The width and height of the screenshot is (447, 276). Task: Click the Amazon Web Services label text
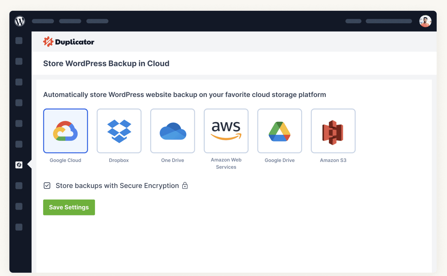click(226, 163)
